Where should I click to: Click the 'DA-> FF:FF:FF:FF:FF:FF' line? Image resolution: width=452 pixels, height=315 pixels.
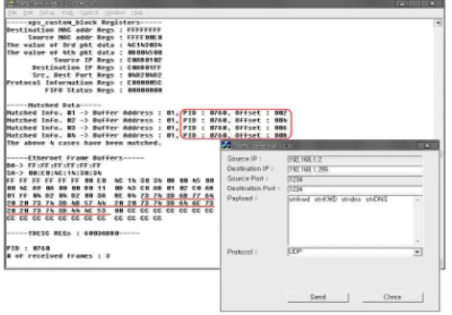[54, 165]
